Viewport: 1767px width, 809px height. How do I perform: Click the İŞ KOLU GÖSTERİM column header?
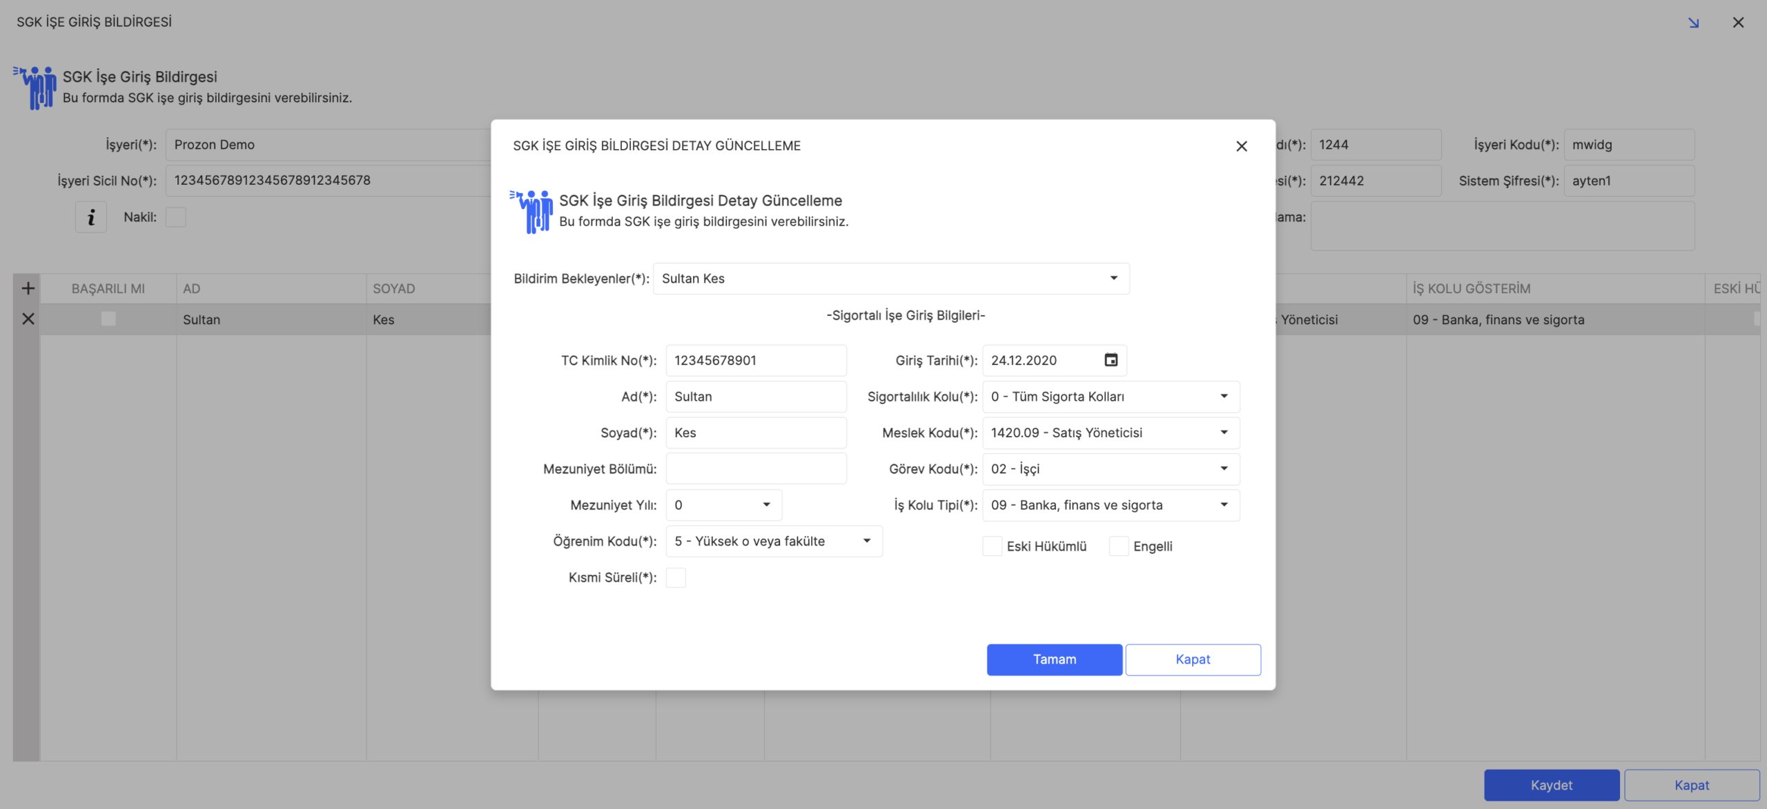(1471, 288)
